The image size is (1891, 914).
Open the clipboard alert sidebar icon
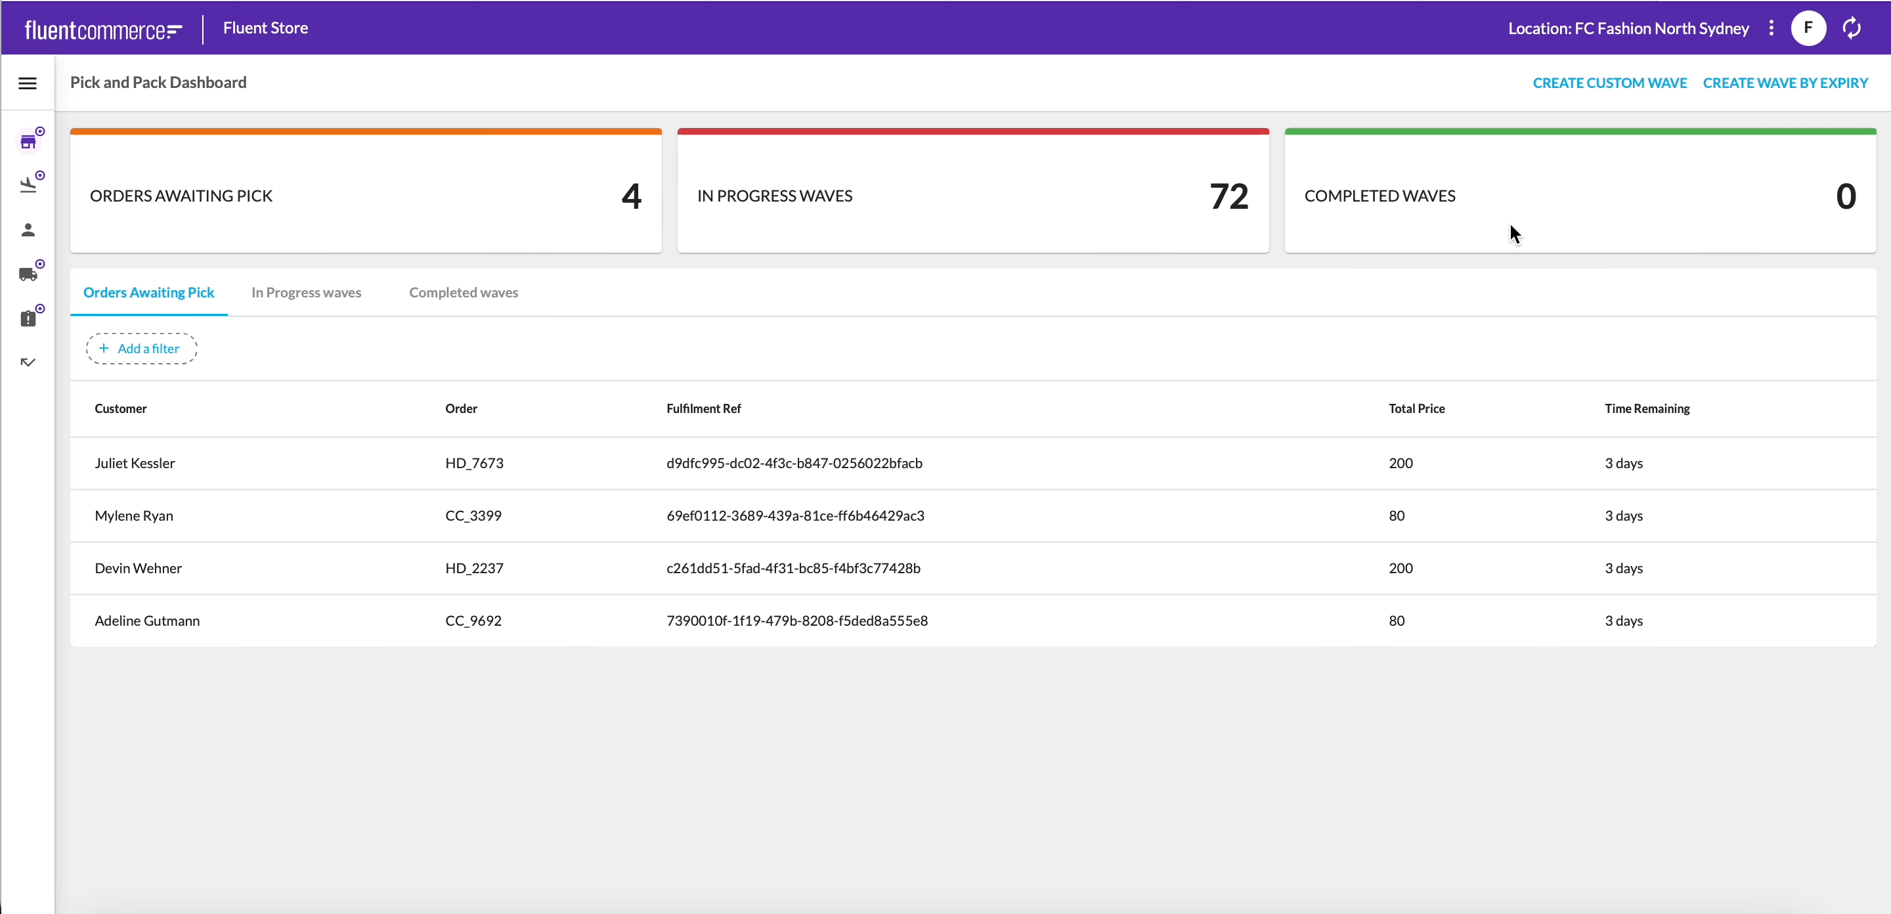[x=28, y=318]
